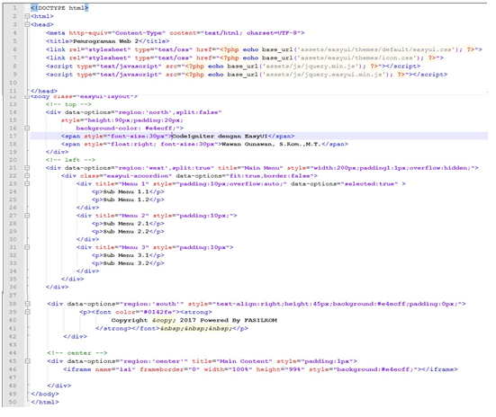Click the title Main Menu attribute on line 21
This screenshot has height=417, width=496.
tap(250, 168)
